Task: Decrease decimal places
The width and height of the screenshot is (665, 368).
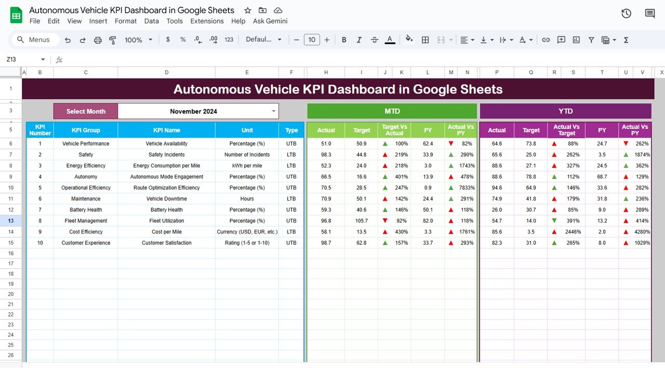Action: coord(196,40)
